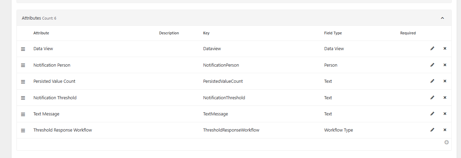Screen dimensions: 461x158
Task: Remove the Notification Threshold attribute
Action: point(445,98)
